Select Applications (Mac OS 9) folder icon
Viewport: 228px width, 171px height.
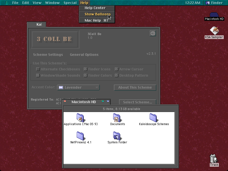(80, 117)
